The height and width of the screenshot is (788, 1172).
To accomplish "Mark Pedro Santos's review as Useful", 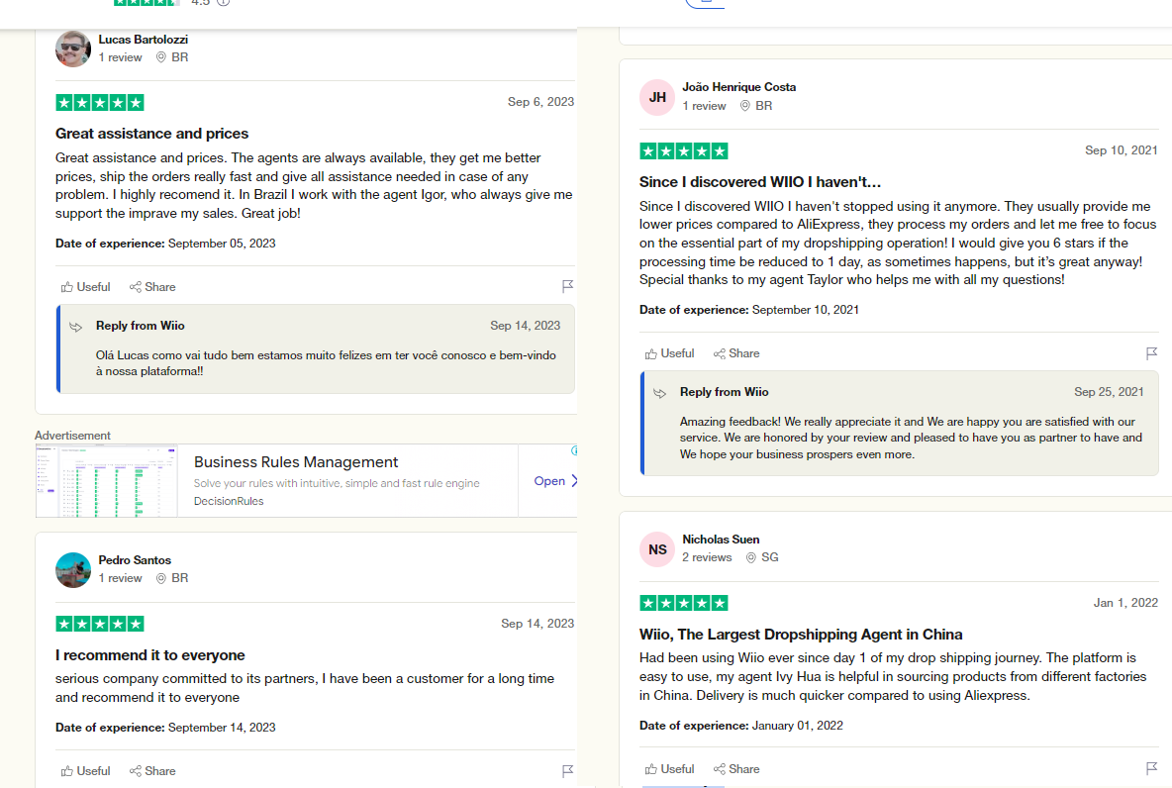I will [86, 771].
